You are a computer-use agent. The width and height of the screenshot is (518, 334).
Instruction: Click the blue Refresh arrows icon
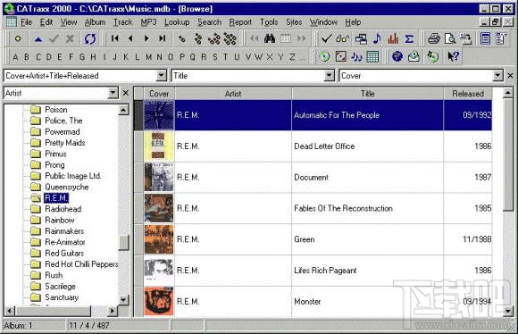(90, 39)
